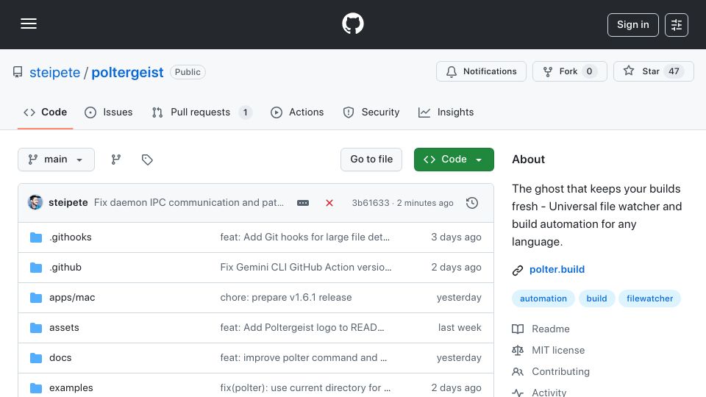
Task: Click the folder icon beside .githooks
Action: click(36, 237)
